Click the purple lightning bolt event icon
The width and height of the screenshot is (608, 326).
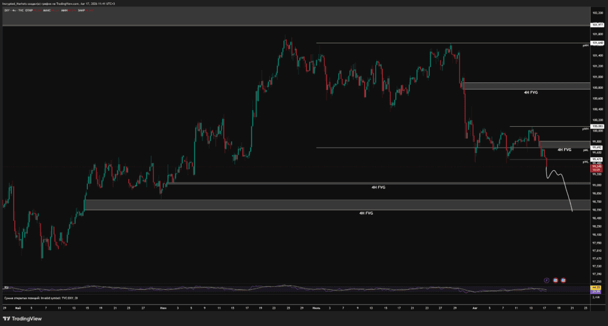tap(547, 280)
